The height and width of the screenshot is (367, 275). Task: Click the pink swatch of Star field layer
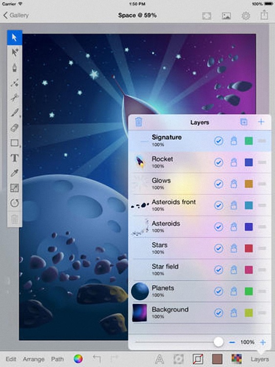tap(249, 270)
